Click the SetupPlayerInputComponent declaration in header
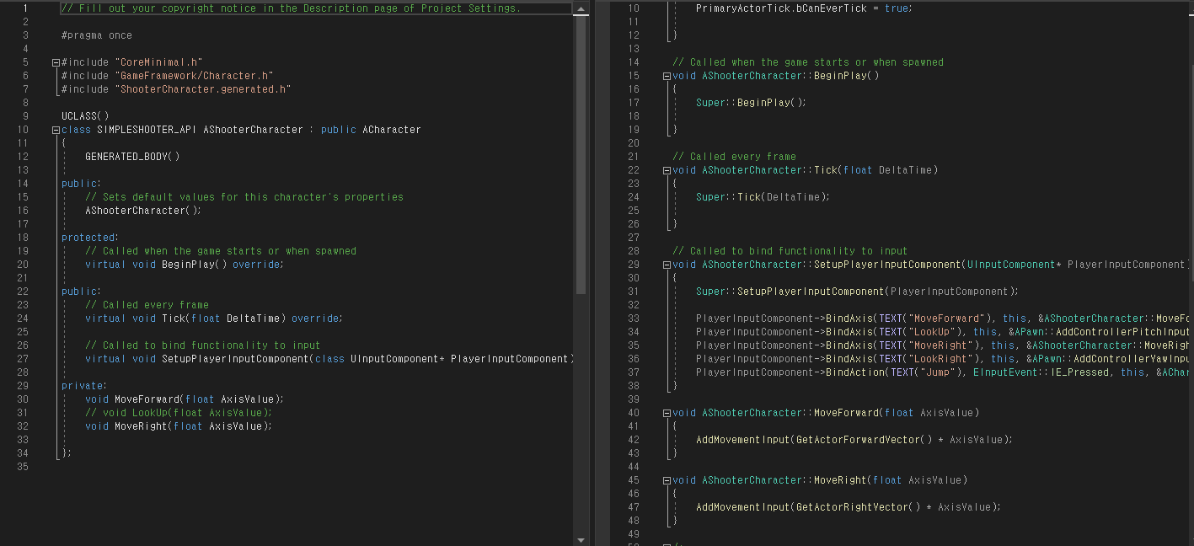The image size is (1194, 546). pos(329,359)
